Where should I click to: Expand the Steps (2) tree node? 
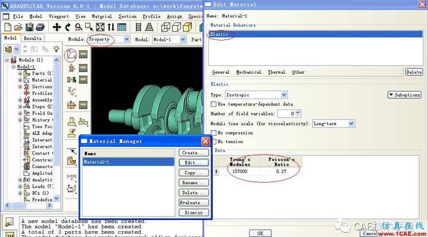click(20, 107)
